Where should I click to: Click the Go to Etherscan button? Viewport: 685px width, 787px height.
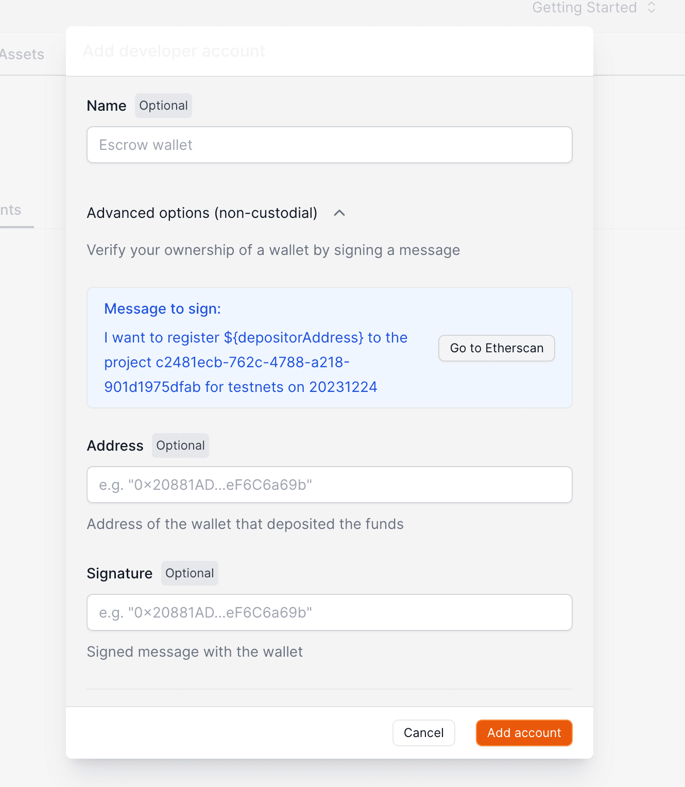click(x=496, y=348)
